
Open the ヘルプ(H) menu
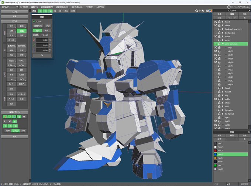point(100,7)
